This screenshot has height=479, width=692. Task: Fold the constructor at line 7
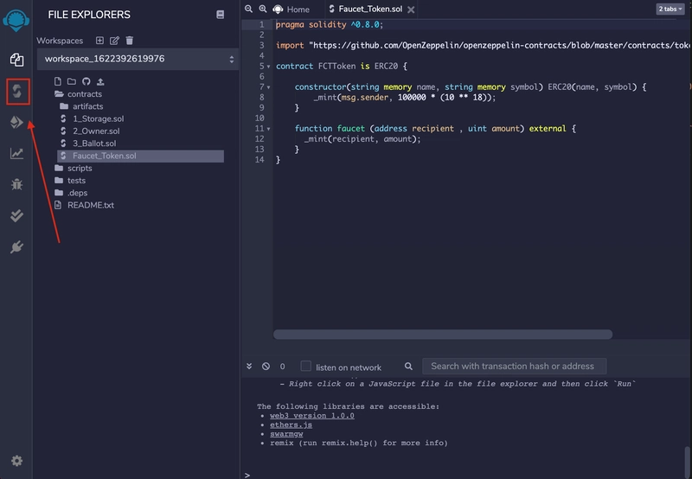pyautogui.click(x=268, y=87)
